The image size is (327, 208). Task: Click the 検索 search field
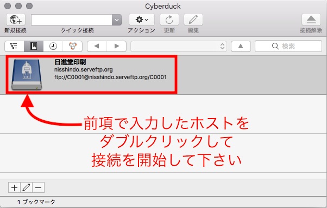point(288,46)
